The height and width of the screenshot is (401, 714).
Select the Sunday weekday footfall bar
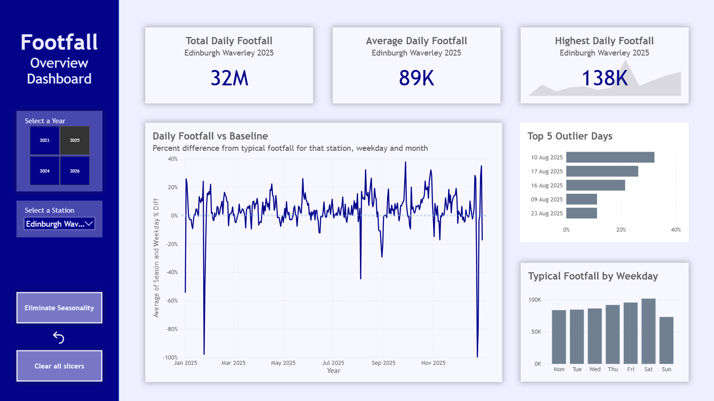coord(666,340)
